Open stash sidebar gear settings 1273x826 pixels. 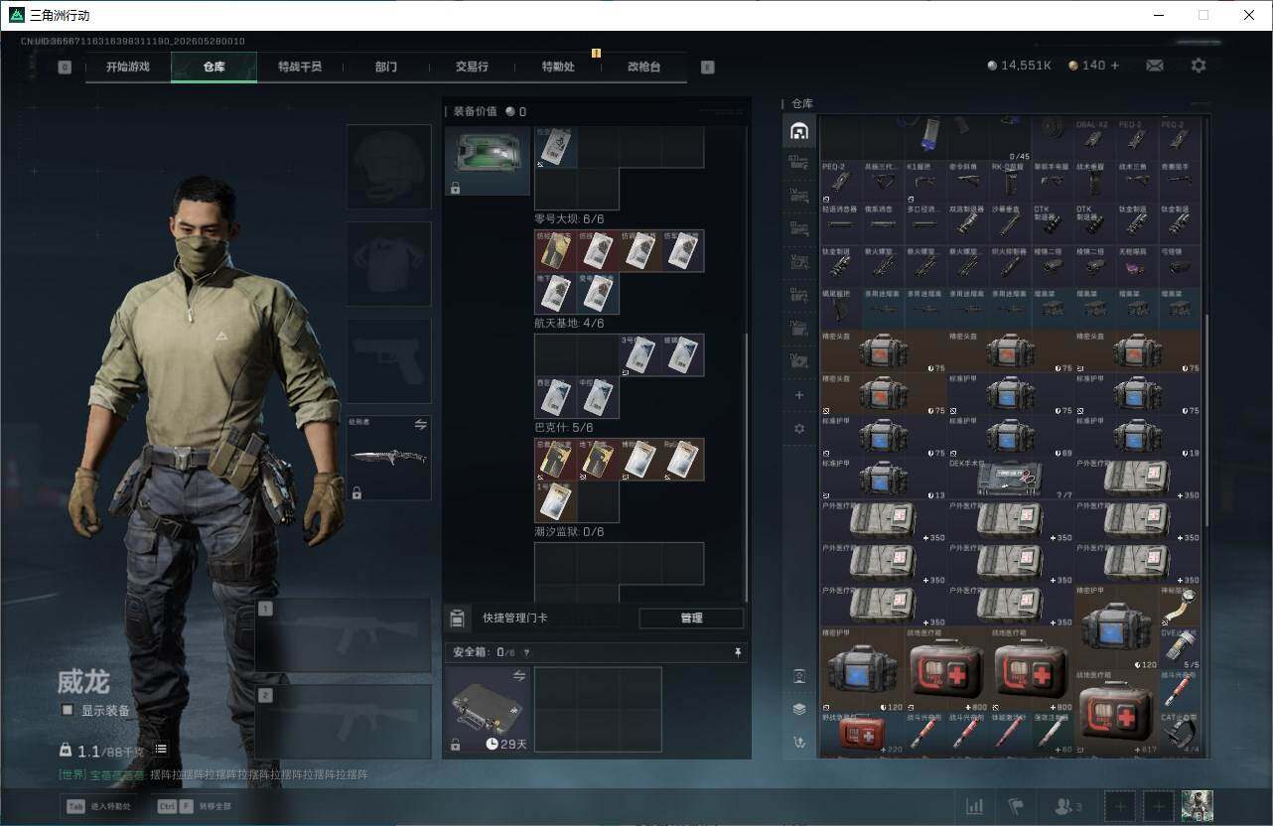pos(799,429)
